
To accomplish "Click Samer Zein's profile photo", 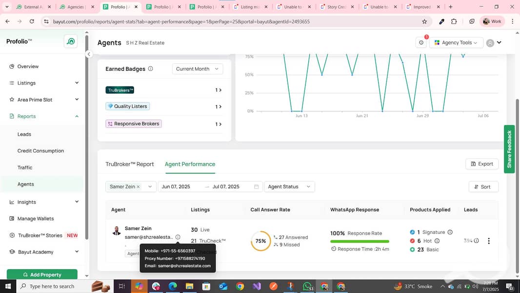I will [117, 230].
